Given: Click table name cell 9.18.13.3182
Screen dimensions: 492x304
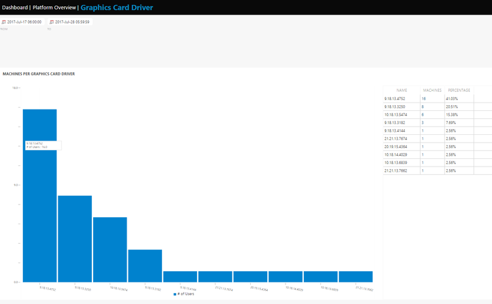Looking at the screenshot, I should coord(394,123).
